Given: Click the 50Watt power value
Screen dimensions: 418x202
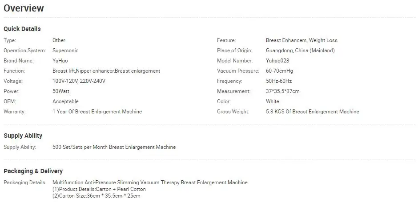Looking at the screenshot, I should tap(61, 91).
